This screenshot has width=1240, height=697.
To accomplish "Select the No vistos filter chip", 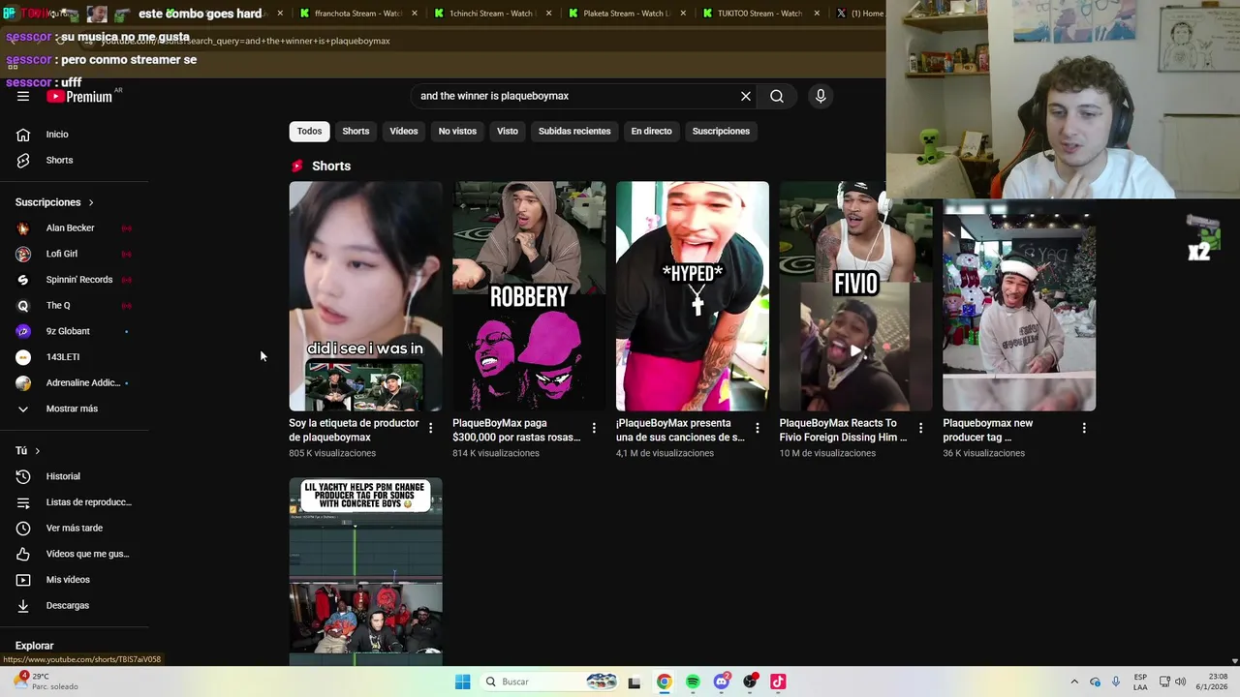I will (x=457, y=131).
